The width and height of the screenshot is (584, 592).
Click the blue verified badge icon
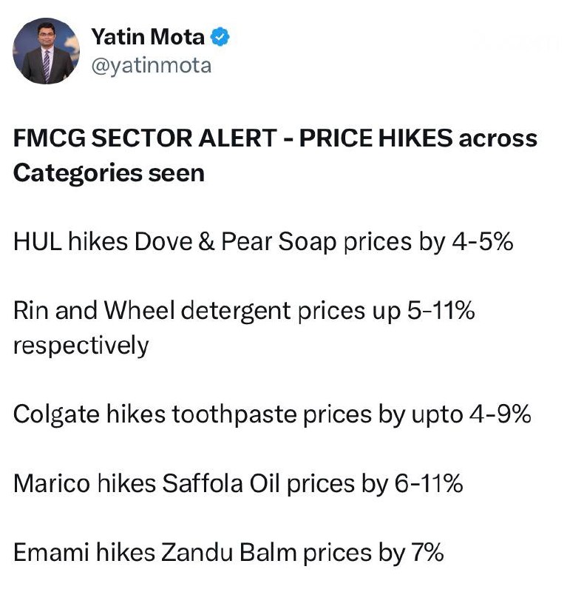click(220, 37)
